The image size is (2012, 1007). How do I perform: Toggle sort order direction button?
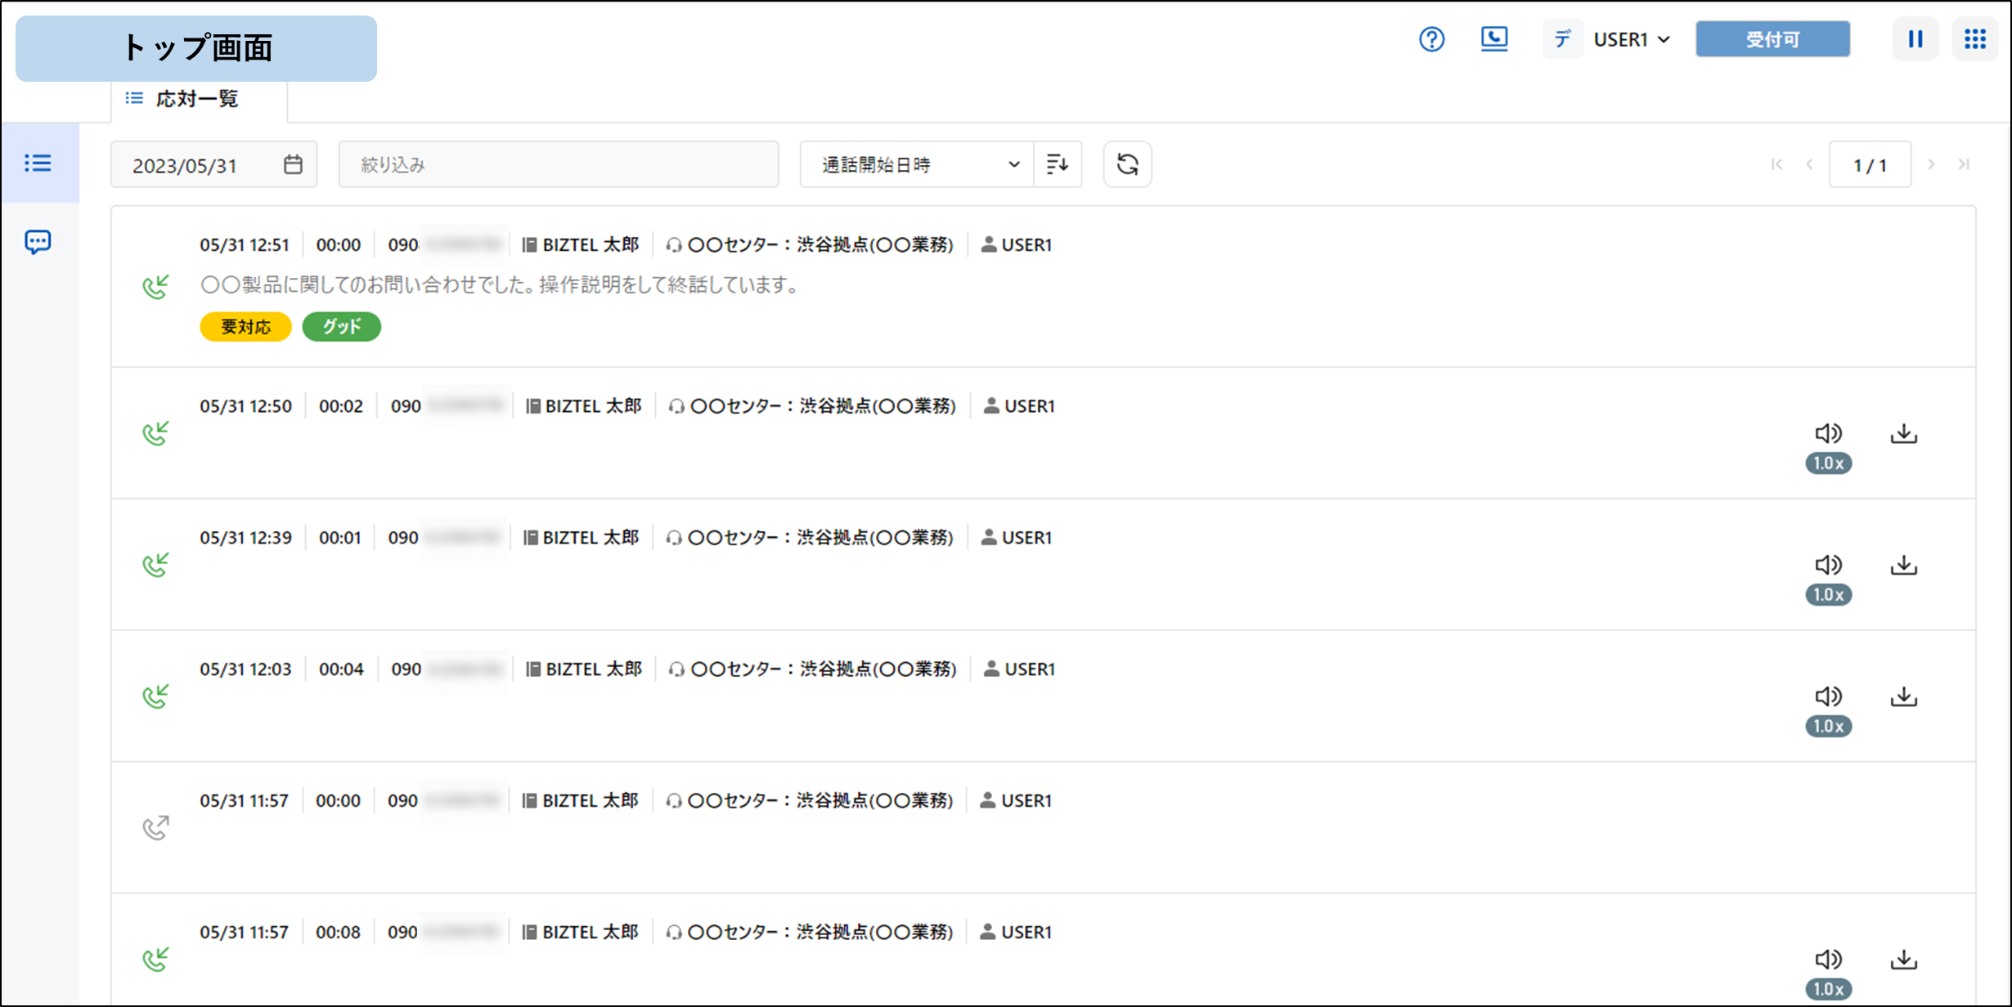coord(1058,164)
